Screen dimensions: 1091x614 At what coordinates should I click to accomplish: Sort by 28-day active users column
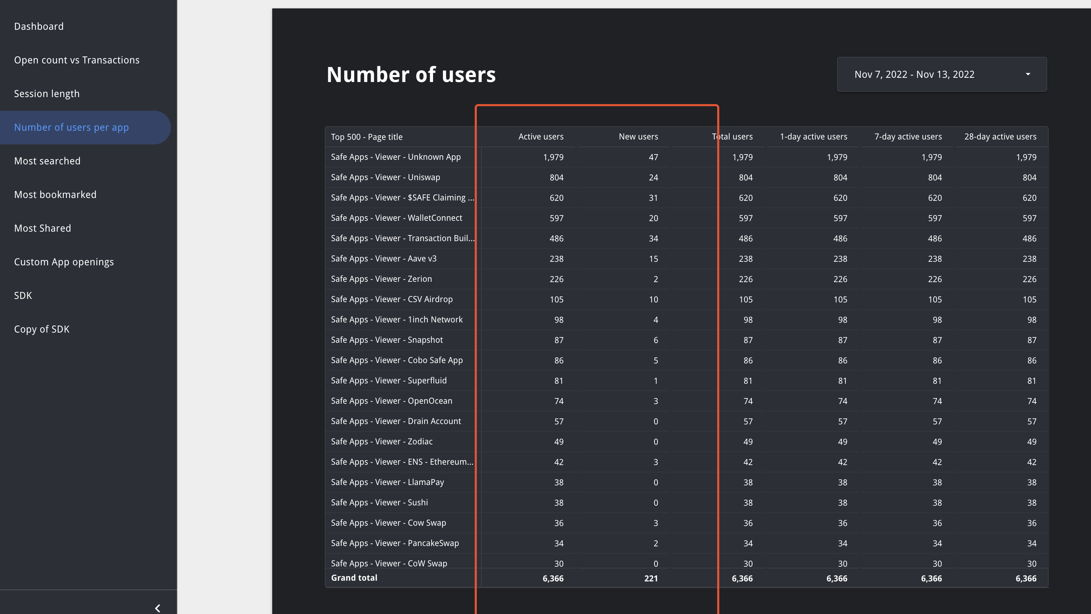(x=1000, y=136)
